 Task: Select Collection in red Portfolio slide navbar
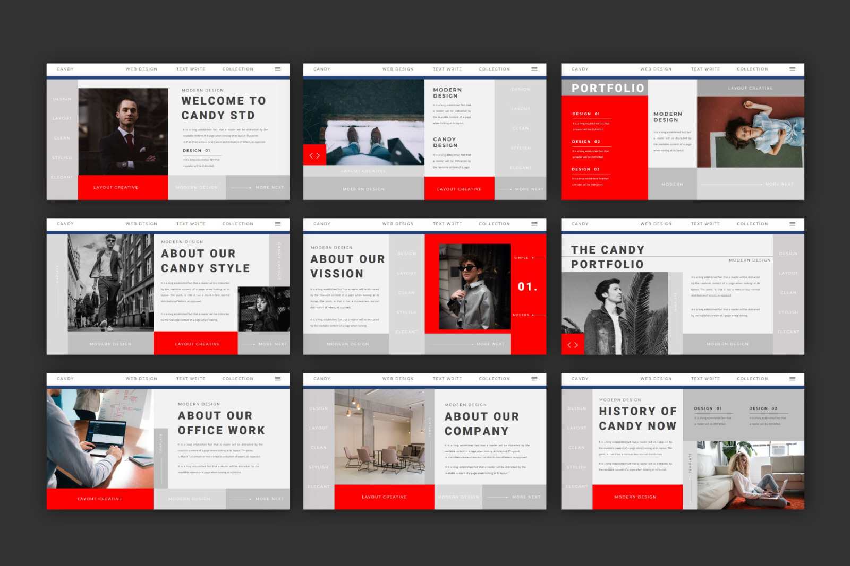pos(752,69)
